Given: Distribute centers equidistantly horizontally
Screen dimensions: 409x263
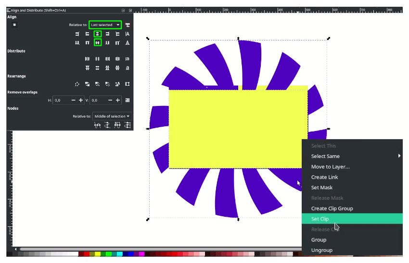Looking at the screenshot, I should (x=98, y=59).
